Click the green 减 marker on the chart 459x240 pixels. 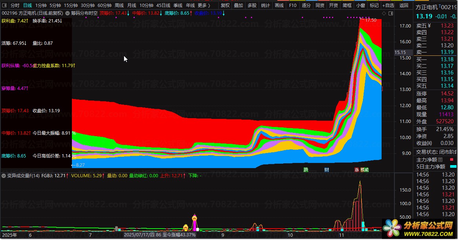point(366,170)
